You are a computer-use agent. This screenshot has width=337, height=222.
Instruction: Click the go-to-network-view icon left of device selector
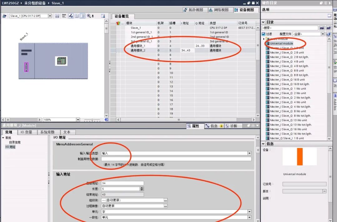click(4, 16)
